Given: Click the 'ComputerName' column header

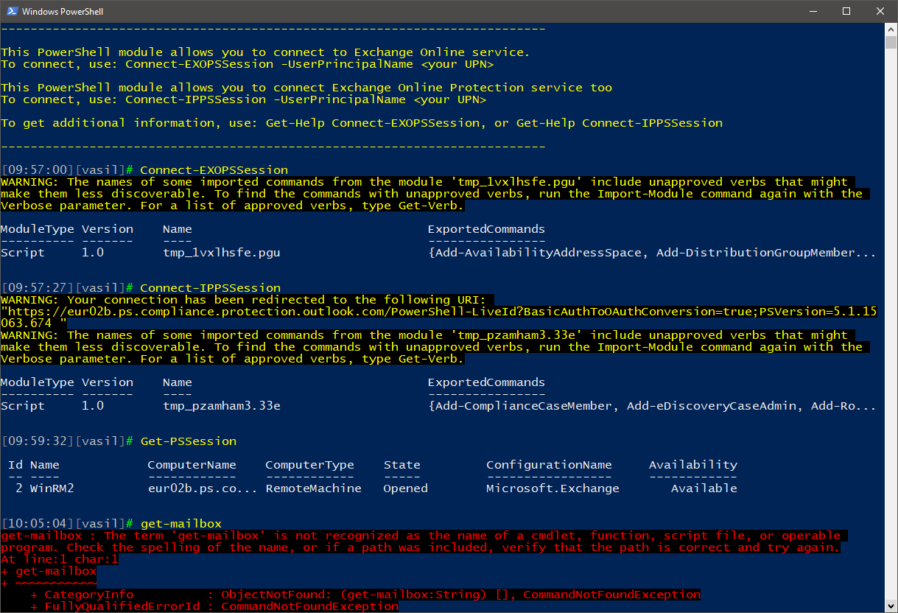Looking at the screenshot, I should pos(192,465).
